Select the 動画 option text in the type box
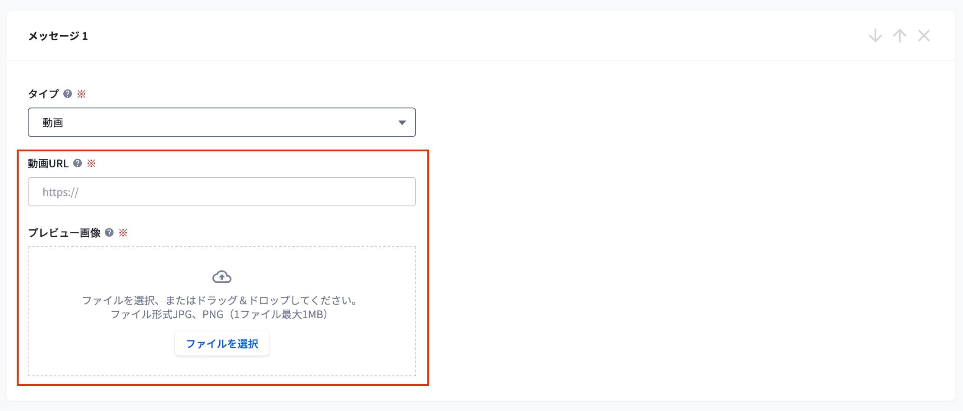The width and height of the screenshot is (963, 411). 53,122
